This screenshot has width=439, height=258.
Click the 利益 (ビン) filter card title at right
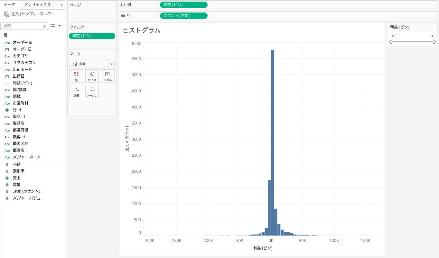click(400, 27)
